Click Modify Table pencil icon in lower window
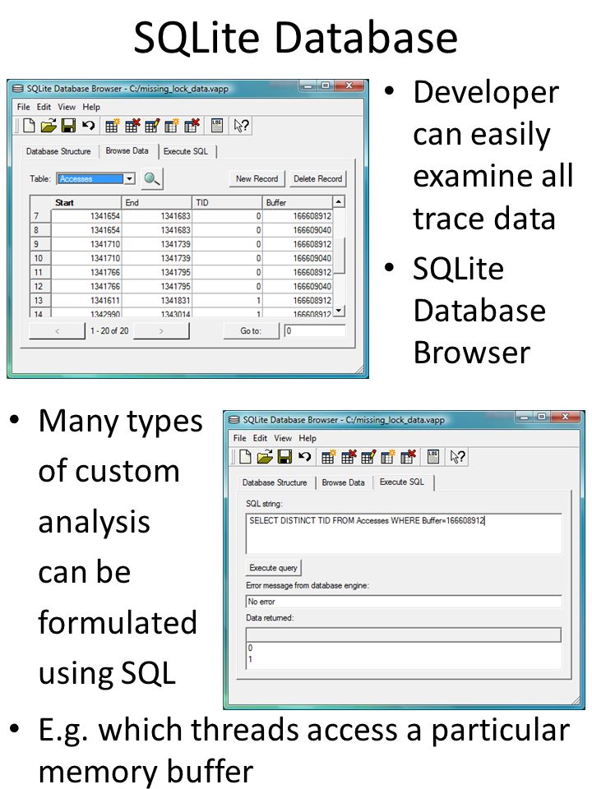 [x=368, y=457]
